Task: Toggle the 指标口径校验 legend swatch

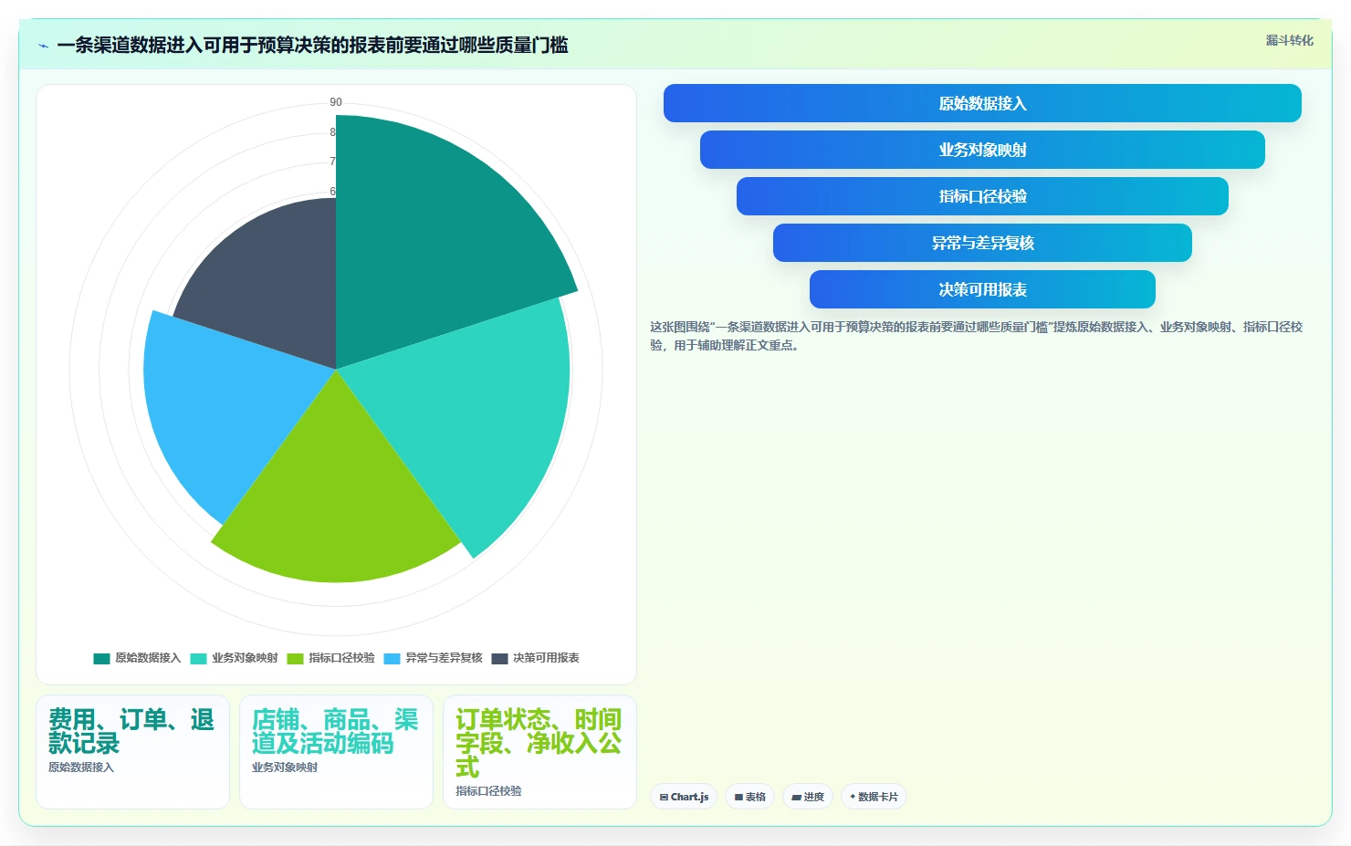Action: coord(295,658)
